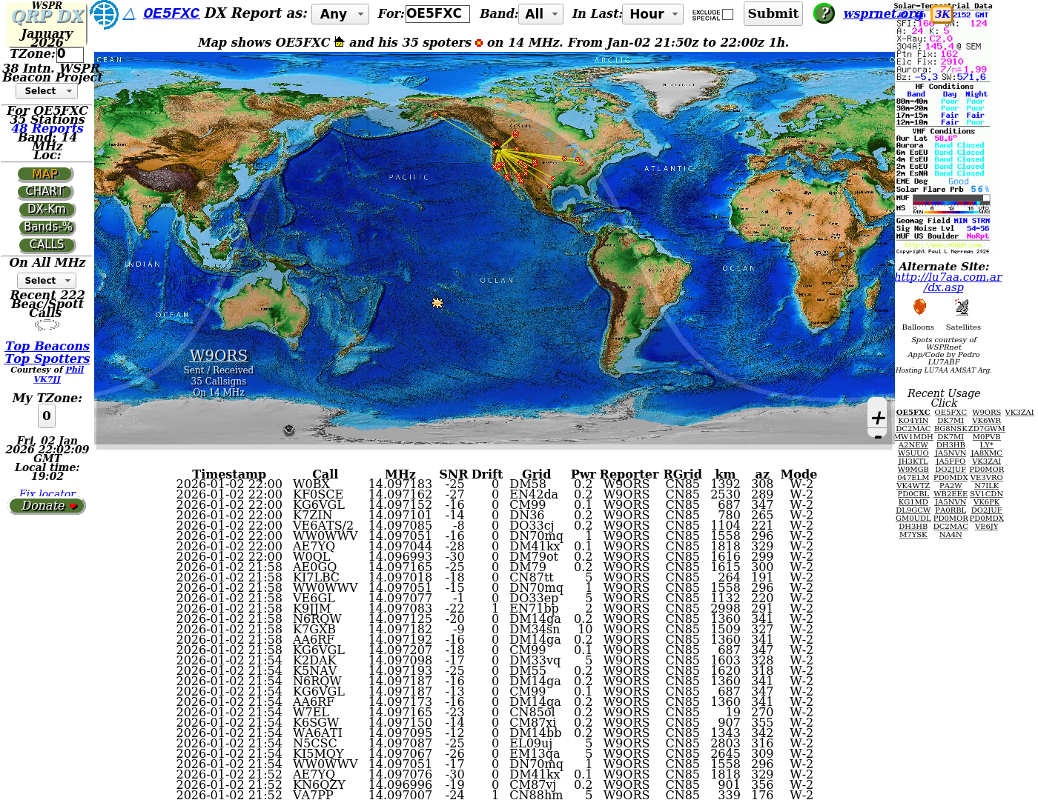
Task: Open the Top Beacons link
Action: (47, 346)
